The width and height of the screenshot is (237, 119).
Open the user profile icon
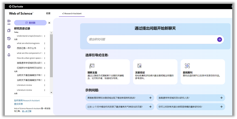click(9, 47)
